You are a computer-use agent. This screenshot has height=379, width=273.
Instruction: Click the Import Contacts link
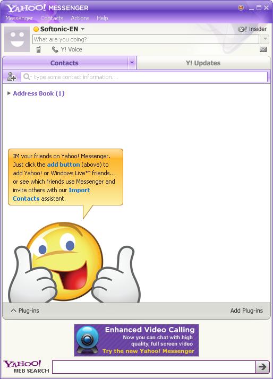(52, 194)
